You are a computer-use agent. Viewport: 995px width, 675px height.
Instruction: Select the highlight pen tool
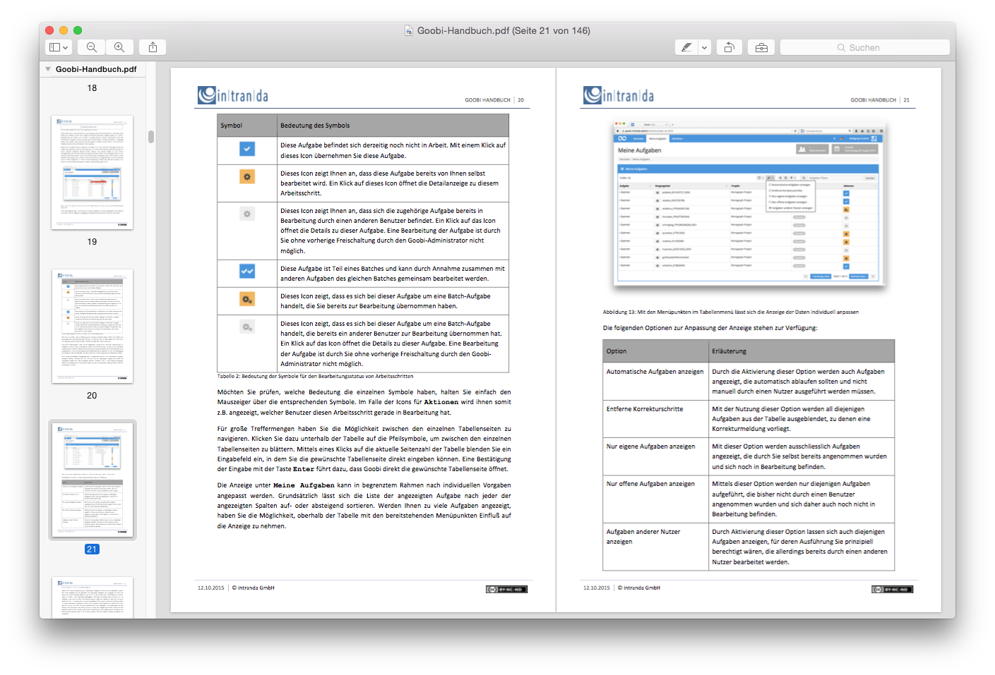click(x=686, y=47)
